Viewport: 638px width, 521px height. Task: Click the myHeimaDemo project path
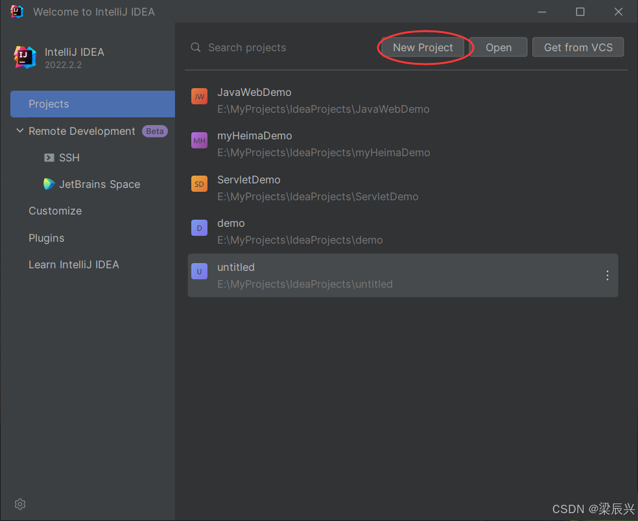pyautogui.click(x=324, y=152)
